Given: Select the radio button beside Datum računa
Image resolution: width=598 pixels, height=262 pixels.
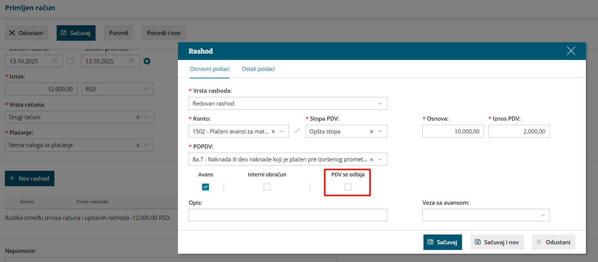Looking at the screenshot, I should [70, 61].
